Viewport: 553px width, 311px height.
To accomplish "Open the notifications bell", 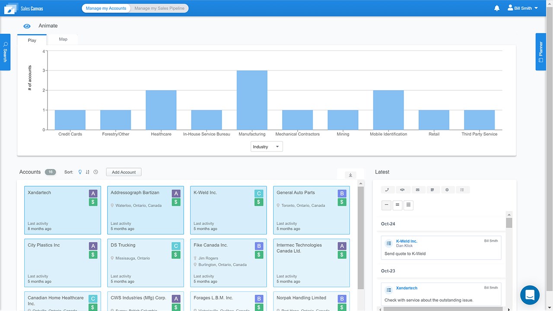I will click(x=497, y=8).
